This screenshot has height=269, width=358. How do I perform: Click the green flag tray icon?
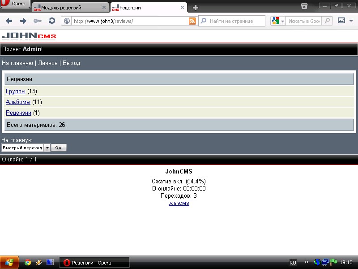coord(333,262)
